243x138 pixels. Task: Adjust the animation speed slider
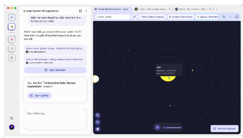click(172, 127)
